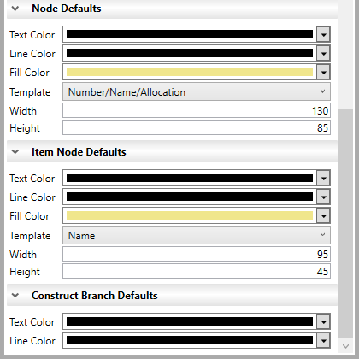
Task: Open Item Node Line Color dropdown arrow
Action: (323, 197)
